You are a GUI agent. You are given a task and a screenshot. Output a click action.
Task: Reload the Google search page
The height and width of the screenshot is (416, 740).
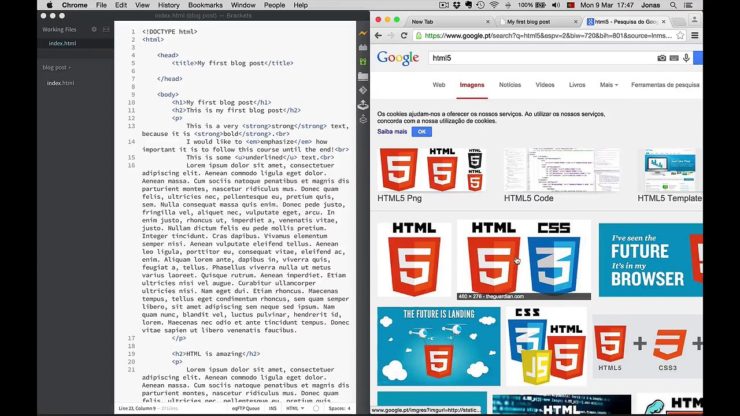[404, 36]
